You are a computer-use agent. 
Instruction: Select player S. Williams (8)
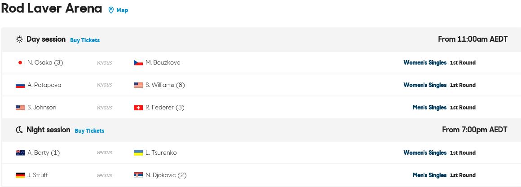tap(165, 85)
